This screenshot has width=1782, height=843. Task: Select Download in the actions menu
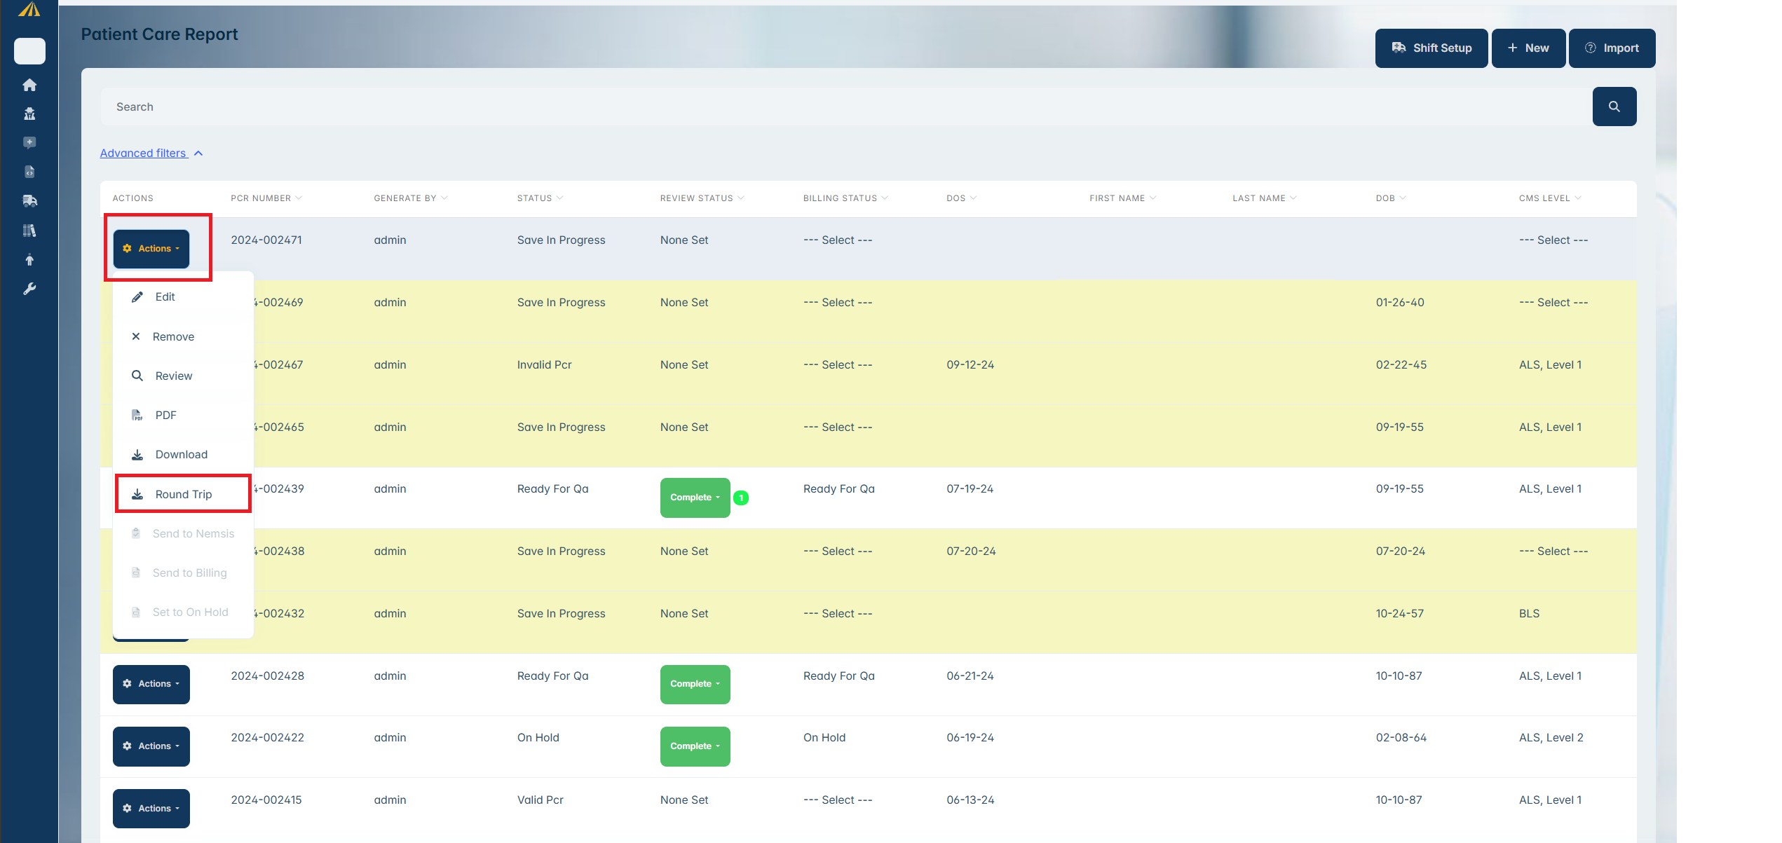[x=181, y=455]
